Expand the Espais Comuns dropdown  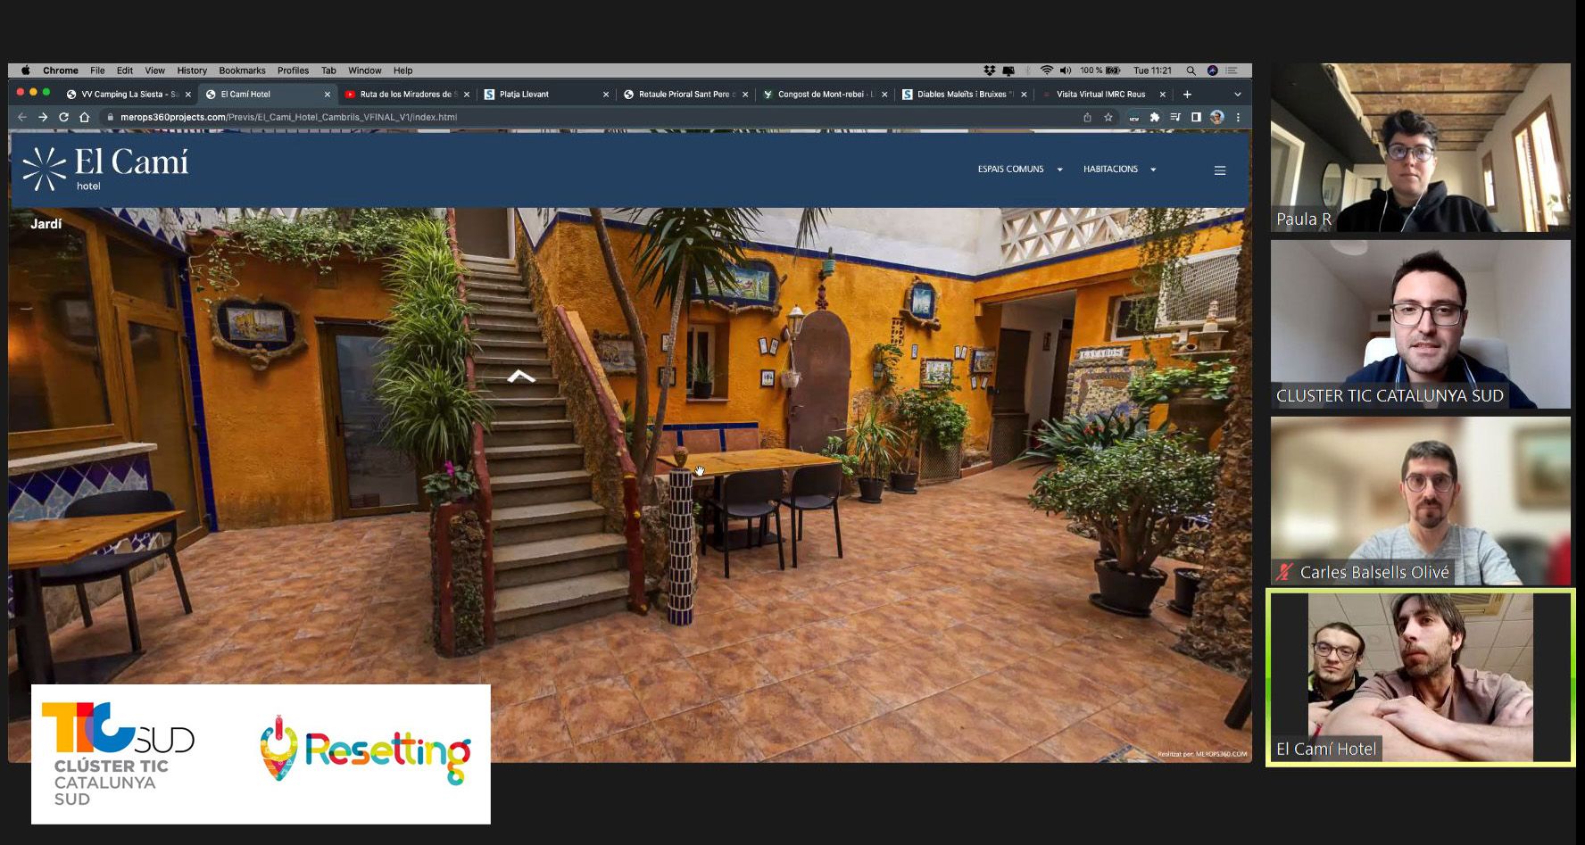coord(1020,170)
